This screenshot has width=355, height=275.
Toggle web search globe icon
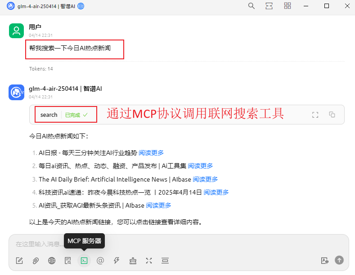coord(52,261)
